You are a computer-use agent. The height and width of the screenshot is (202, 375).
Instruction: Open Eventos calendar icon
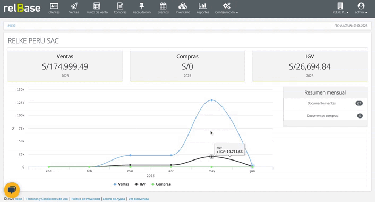163,6
